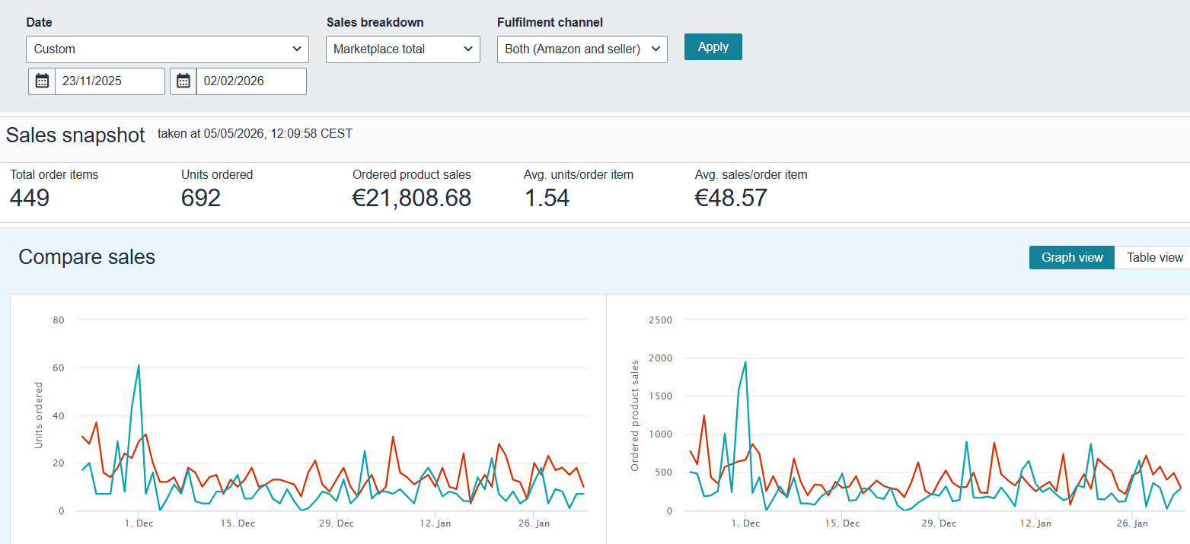Screen dimensions: 1190x544
Task: Click the teal peak in Ordered product sales chart
Action: tap(745, 362)
